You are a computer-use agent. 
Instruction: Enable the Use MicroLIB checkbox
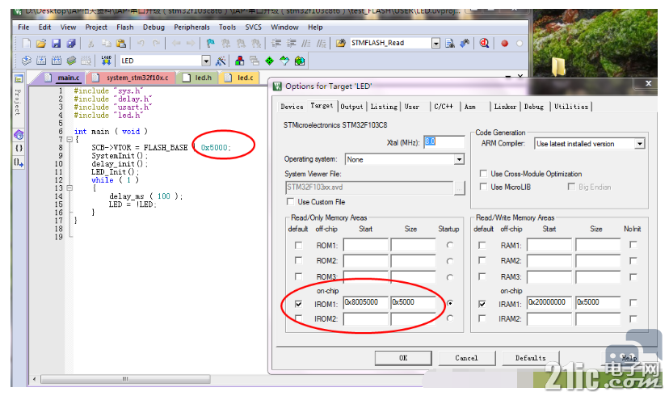click(483, 187)
